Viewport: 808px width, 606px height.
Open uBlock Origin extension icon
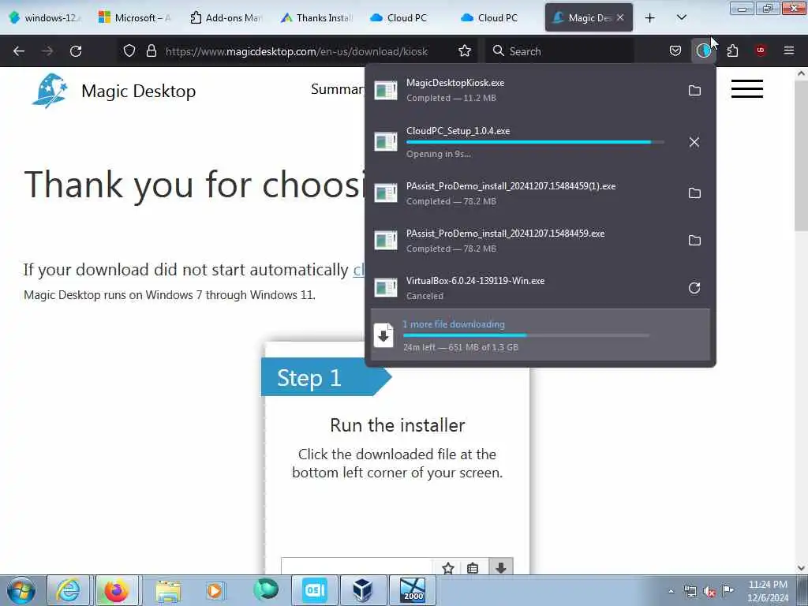point(761,50)
